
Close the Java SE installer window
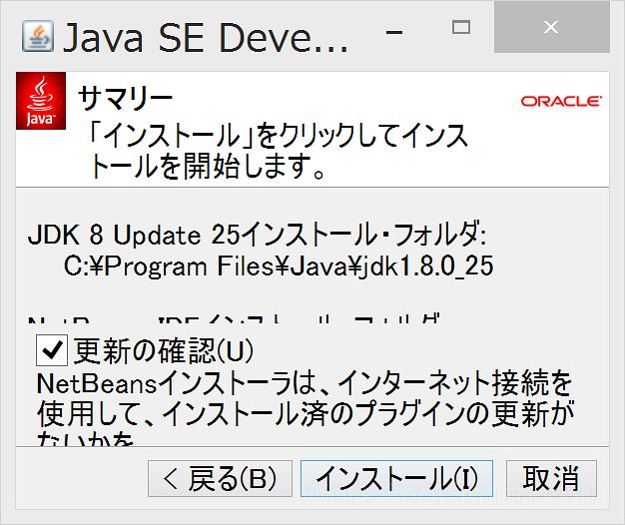[x=552, y=26]
